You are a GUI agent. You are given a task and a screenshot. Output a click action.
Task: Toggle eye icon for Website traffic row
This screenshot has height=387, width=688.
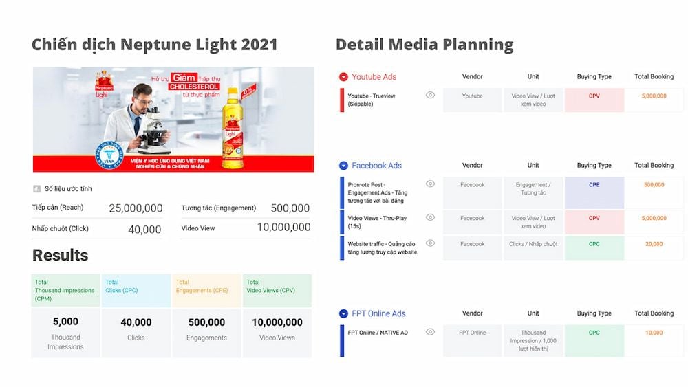[430, 243]
